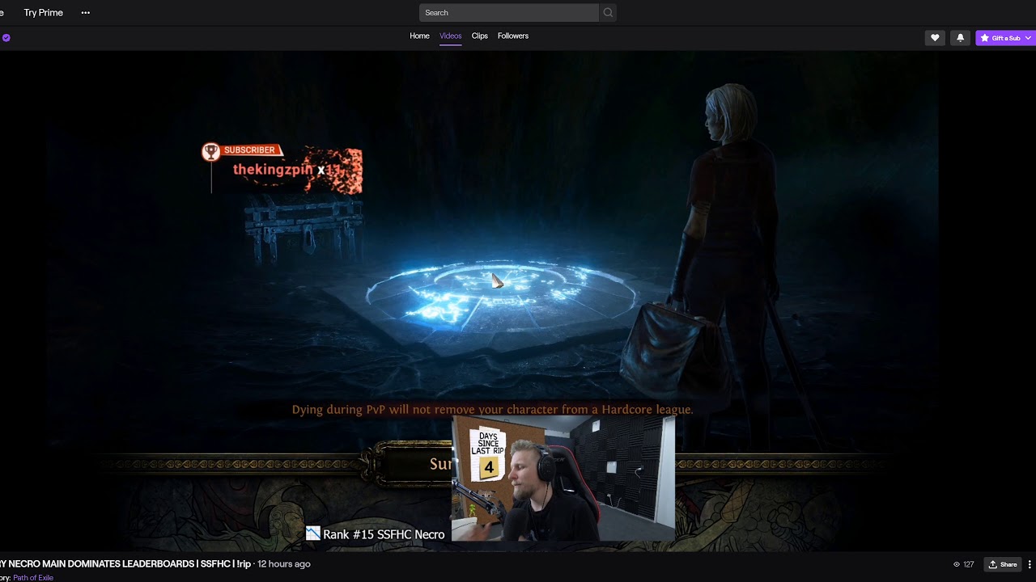This screenshot has height=582, width=1036.
Task: Click the purple verified badge icon
Action: [6, 37]
